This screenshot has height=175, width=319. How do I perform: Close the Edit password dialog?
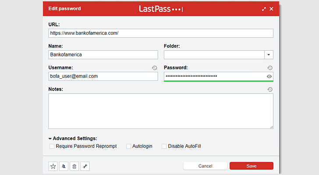pyautogui.click(x=271, y=9)
